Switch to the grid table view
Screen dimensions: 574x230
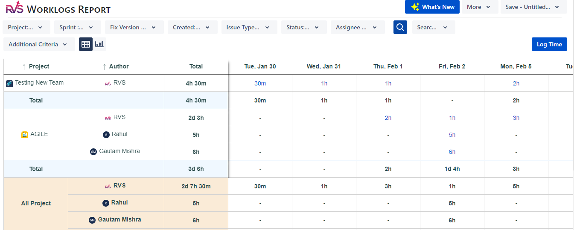click(86, 44)
